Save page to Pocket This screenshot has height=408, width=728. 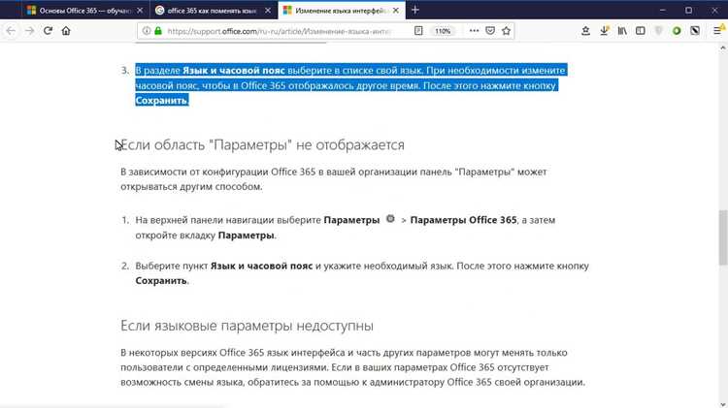(x=490, y=31)
